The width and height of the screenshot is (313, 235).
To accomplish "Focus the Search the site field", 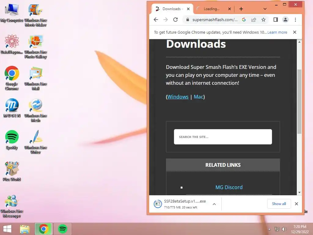I will pos(223,137).
